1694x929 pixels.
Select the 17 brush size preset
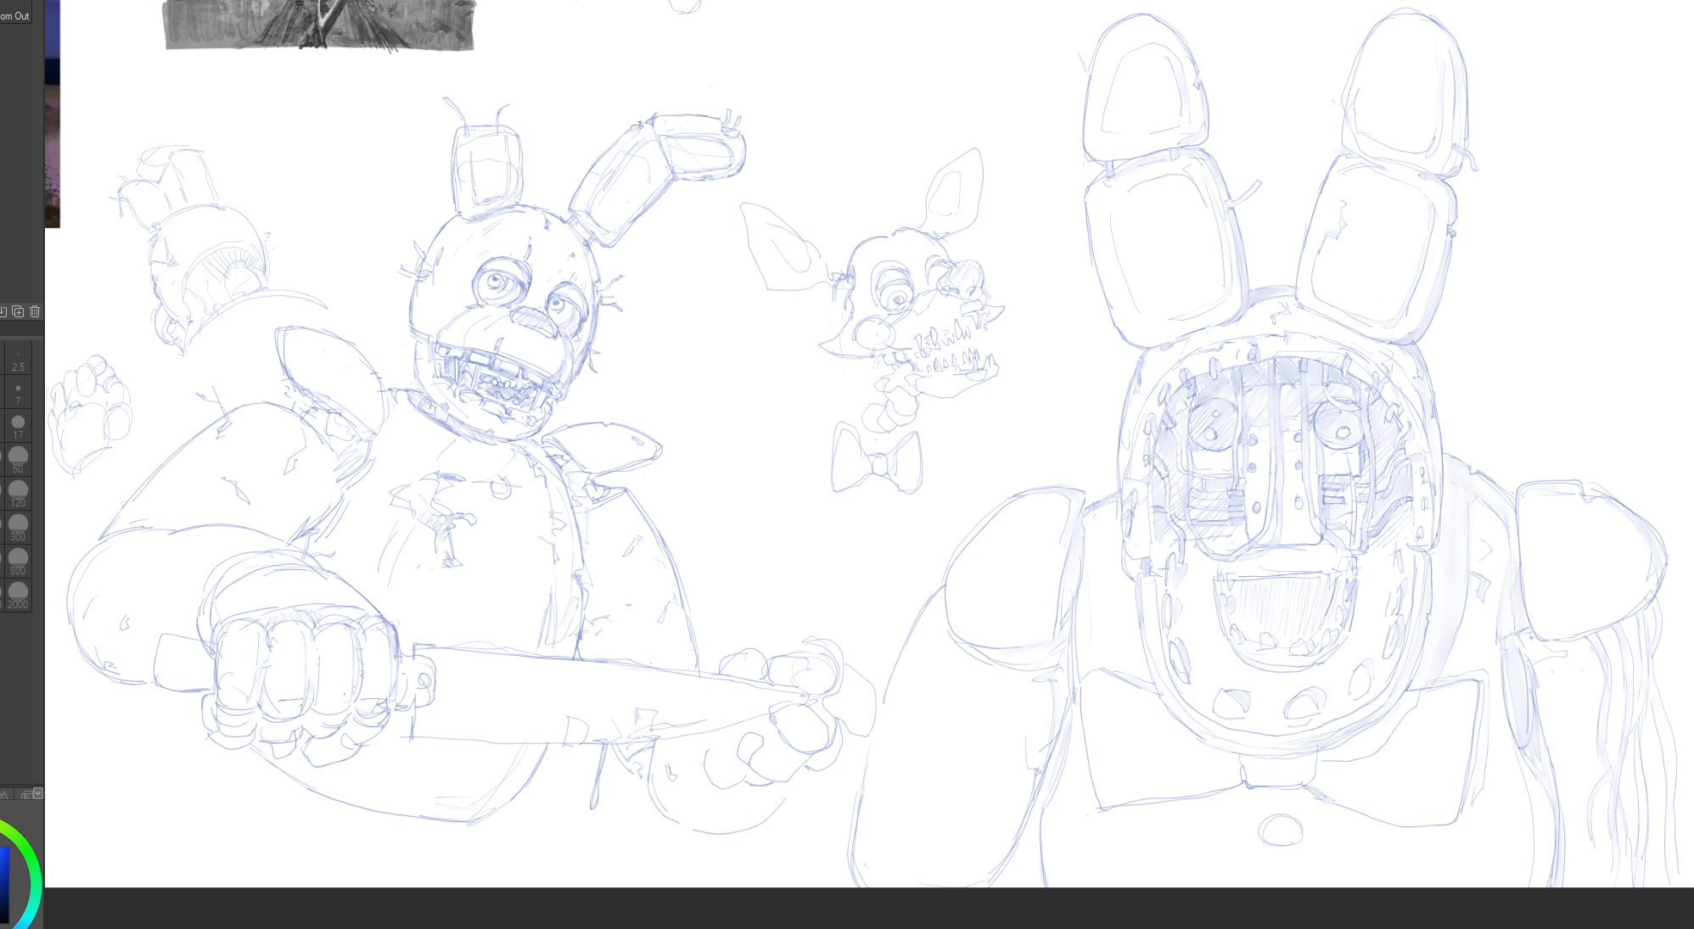tap(18, 426)
